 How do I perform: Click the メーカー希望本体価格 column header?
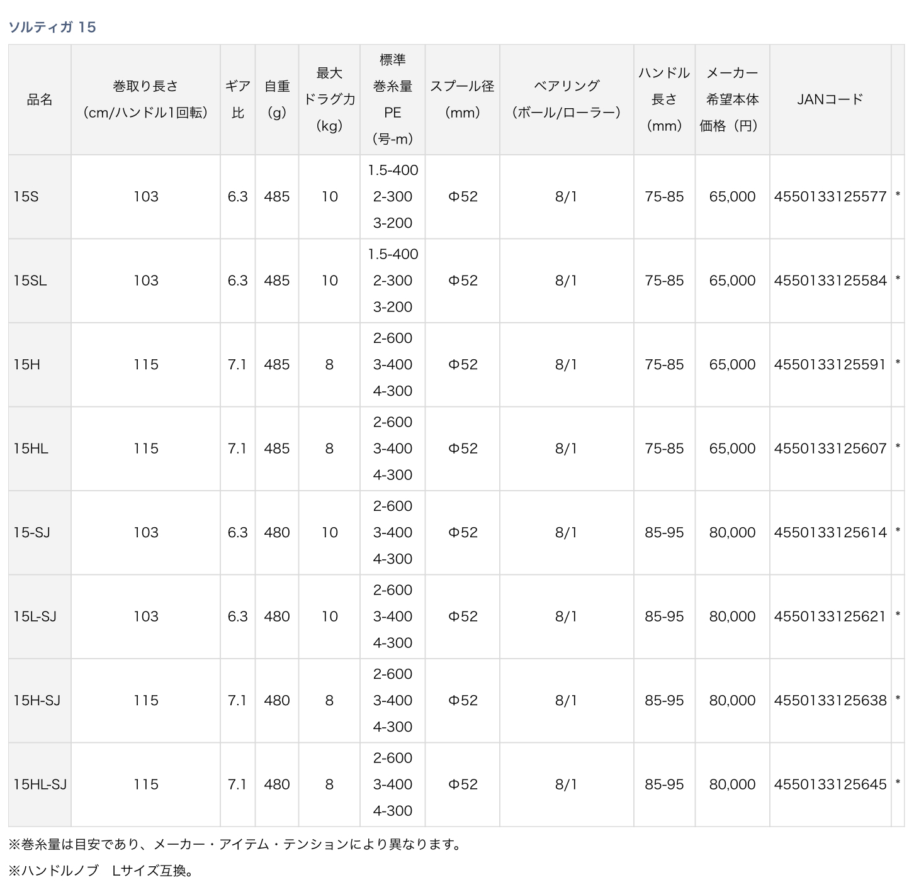click(731, 99)
